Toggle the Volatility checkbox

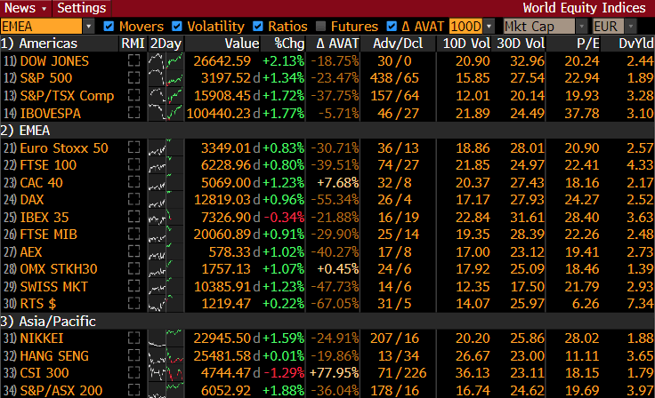(x=177, y=27)
